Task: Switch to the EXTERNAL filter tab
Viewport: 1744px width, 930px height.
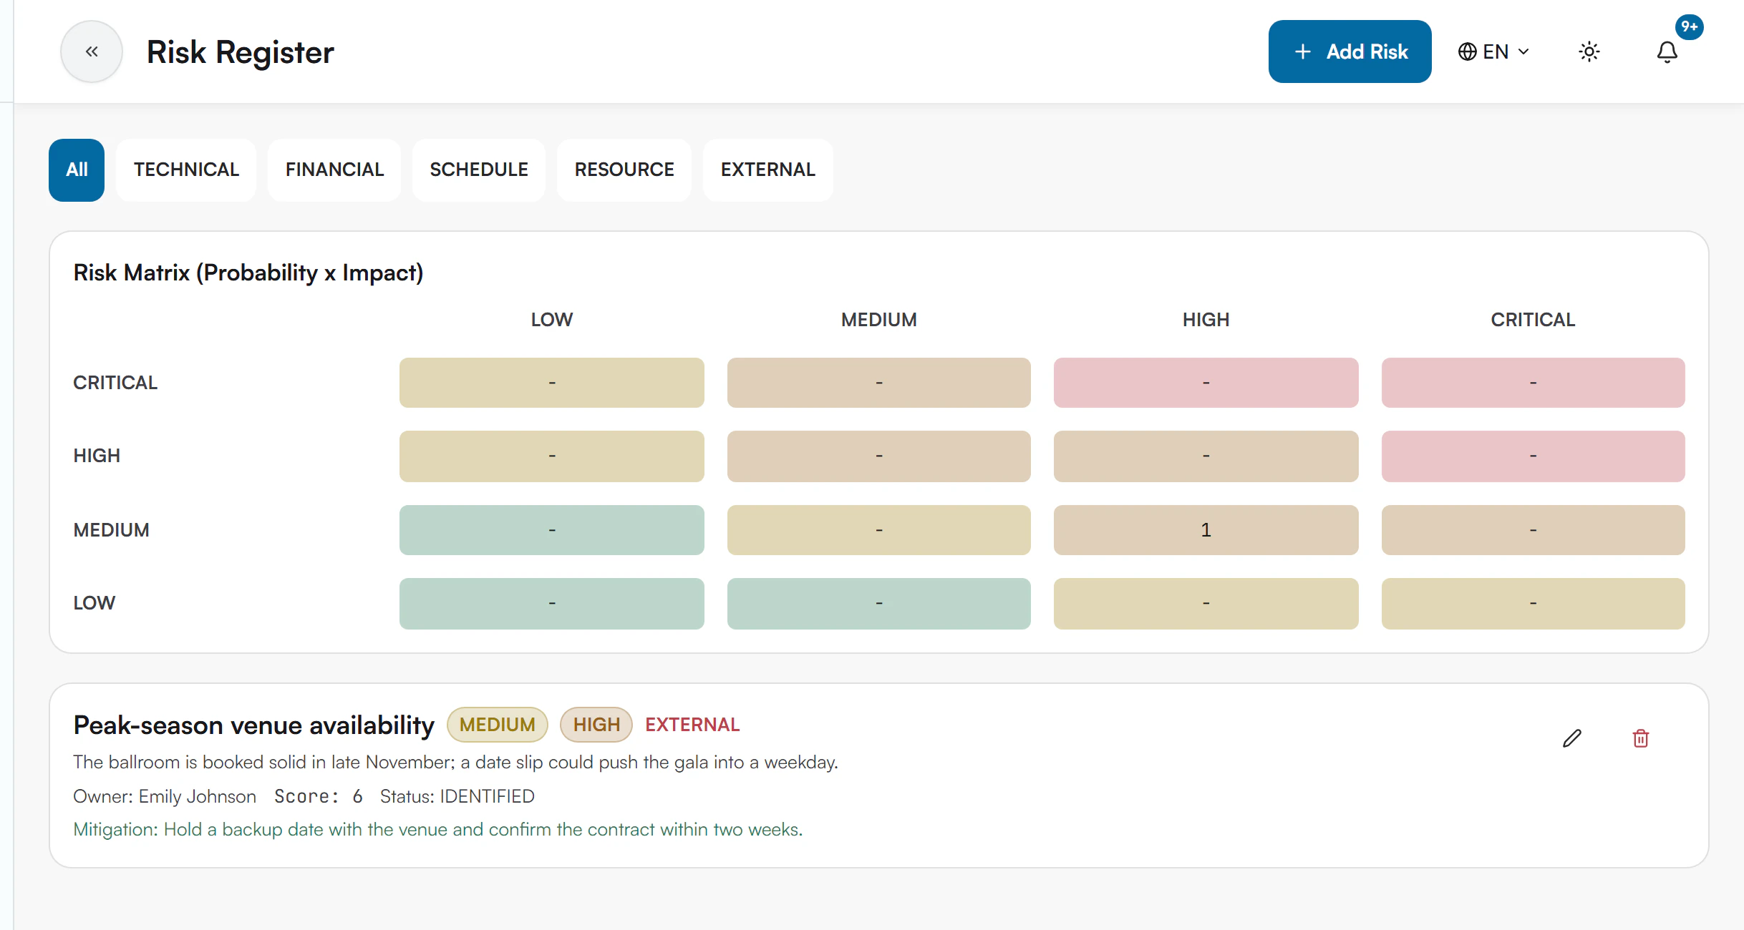Action: [x=768, y=170]
